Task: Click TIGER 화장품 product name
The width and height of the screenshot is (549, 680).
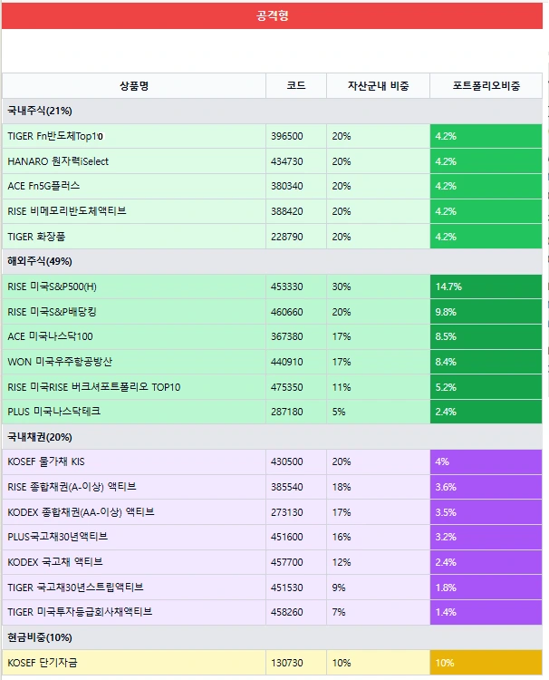Action: 36,237
